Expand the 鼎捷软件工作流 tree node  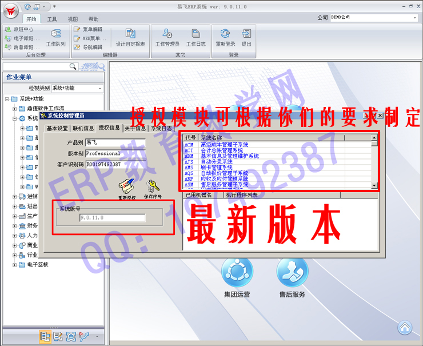(x=14, y=109)
